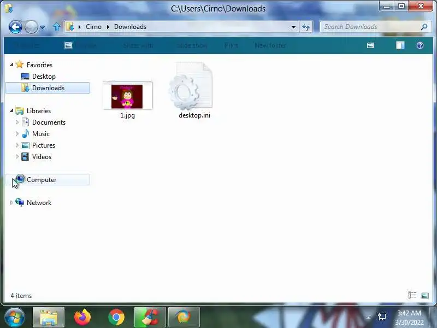Toggle the preview pane
This screenshot has height=328, width=437.
(x=400, y=45)
